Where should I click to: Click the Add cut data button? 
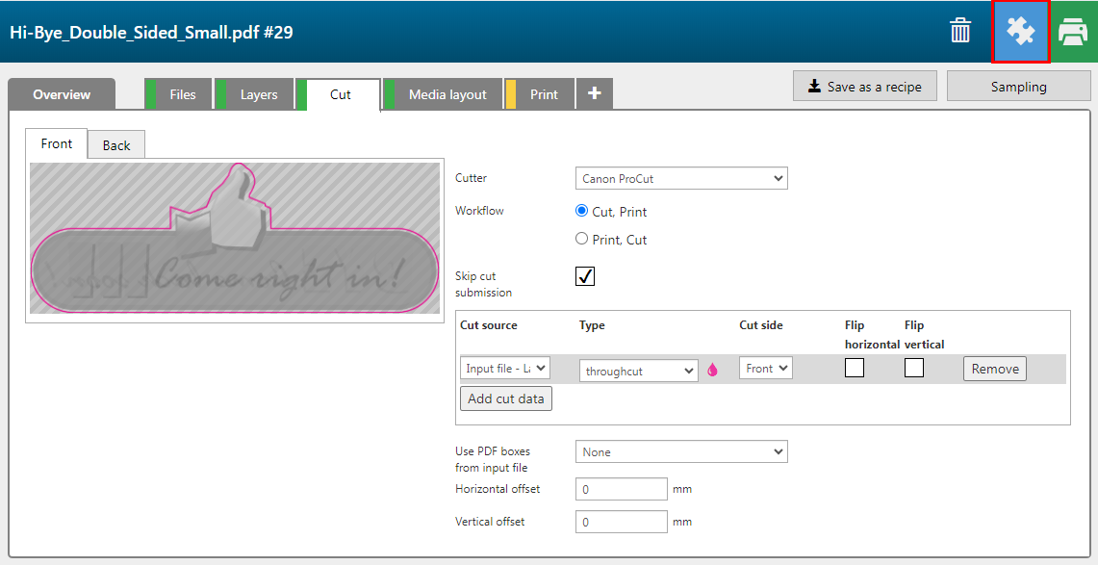pos(506,398)
